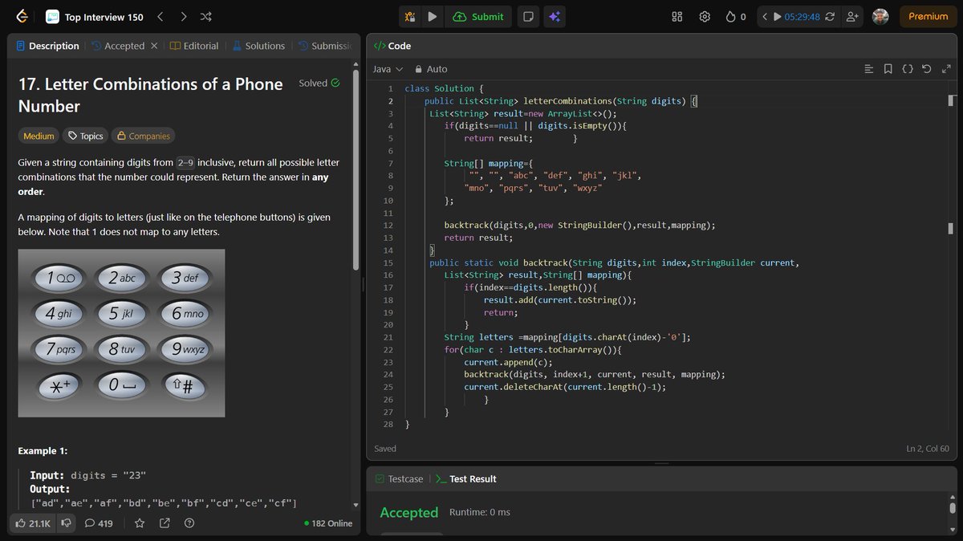This screenshot has width=963, height=541.
Task: Collapse the timer with left chevron
Action: [x=765, y=16]
